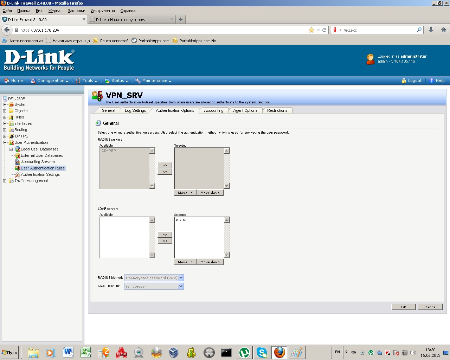Open the Maintenance dropdown menu

[x=153, y=81]
